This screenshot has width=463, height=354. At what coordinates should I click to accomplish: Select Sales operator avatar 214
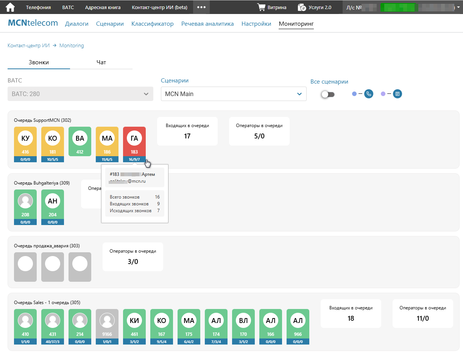[x=80, y=320]
